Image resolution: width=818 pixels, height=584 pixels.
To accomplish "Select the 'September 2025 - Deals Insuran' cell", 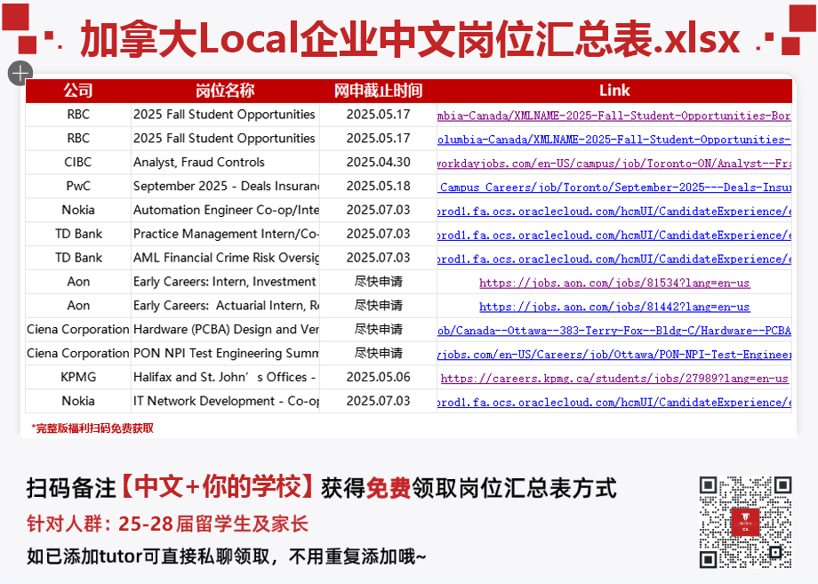I will (225, 186).
